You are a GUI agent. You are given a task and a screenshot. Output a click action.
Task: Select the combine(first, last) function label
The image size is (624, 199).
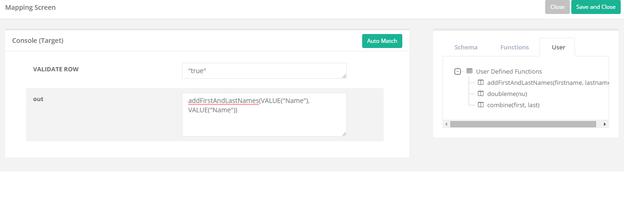[x=513, y=105]
